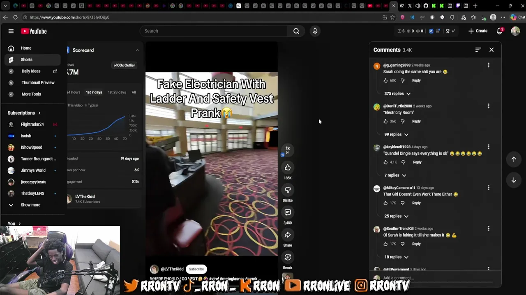Expand 7 replies
Image resolution: width=526 pixels, height=295 pixels.
click(x=395, y=175)
